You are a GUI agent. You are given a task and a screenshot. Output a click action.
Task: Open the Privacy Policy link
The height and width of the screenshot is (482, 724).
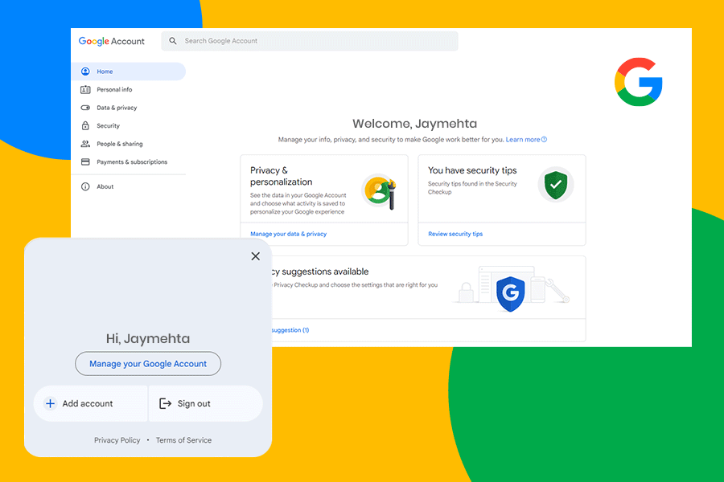(x=117, y=440)
